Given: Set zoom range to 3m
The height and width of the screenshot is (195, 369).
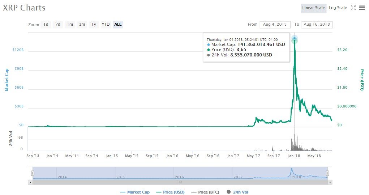Looking at the screenshot, I should click(82, 24).
